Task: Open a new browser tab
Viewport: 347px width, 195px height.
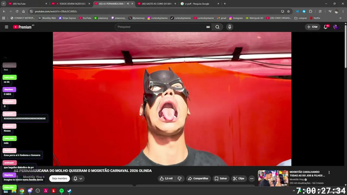Action: click(225, 4)
